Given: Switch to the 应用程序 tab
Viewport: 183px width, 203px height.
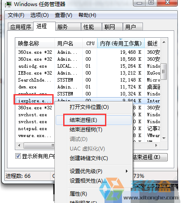Looking at the screenshot, I should click(20, 27).
